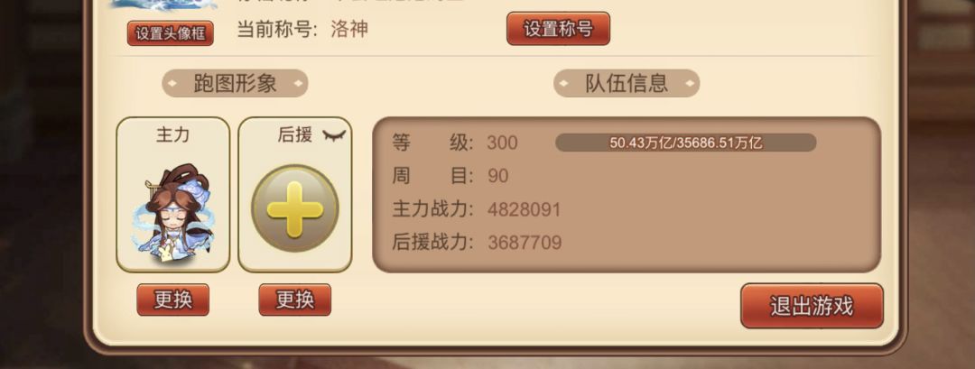Click the 周目 90 value
Screen dimensions: 975x369
498,177
